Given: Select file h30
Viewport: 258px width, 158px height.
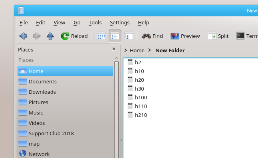Looking at the screenshot, I should [139, 89].
